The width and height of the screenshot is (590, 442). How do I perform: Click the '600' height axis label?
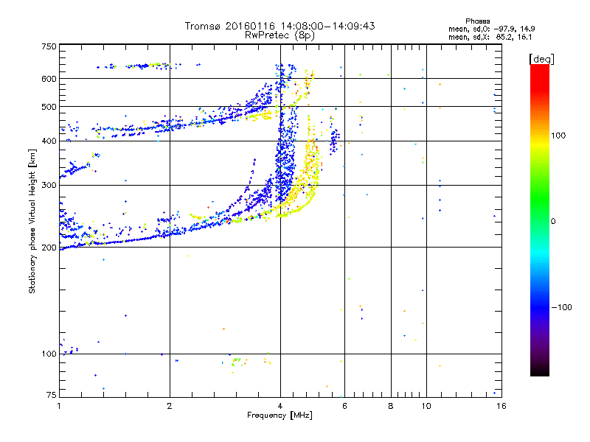coord(49,79)
